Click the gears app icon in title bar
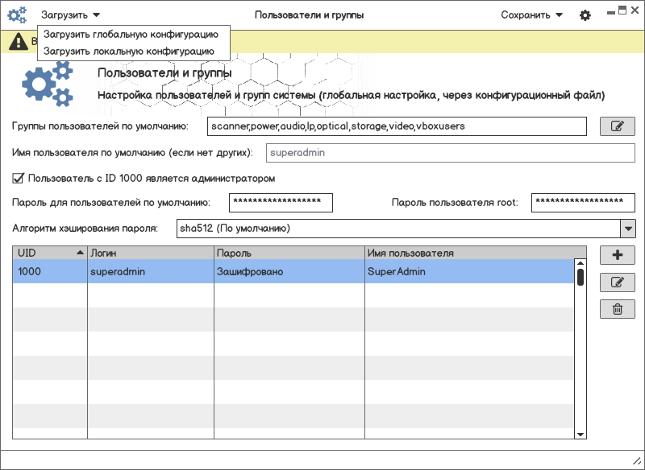 click(17, 14)
